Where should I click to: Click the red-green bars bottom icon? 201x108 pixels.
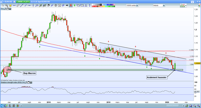18,106
